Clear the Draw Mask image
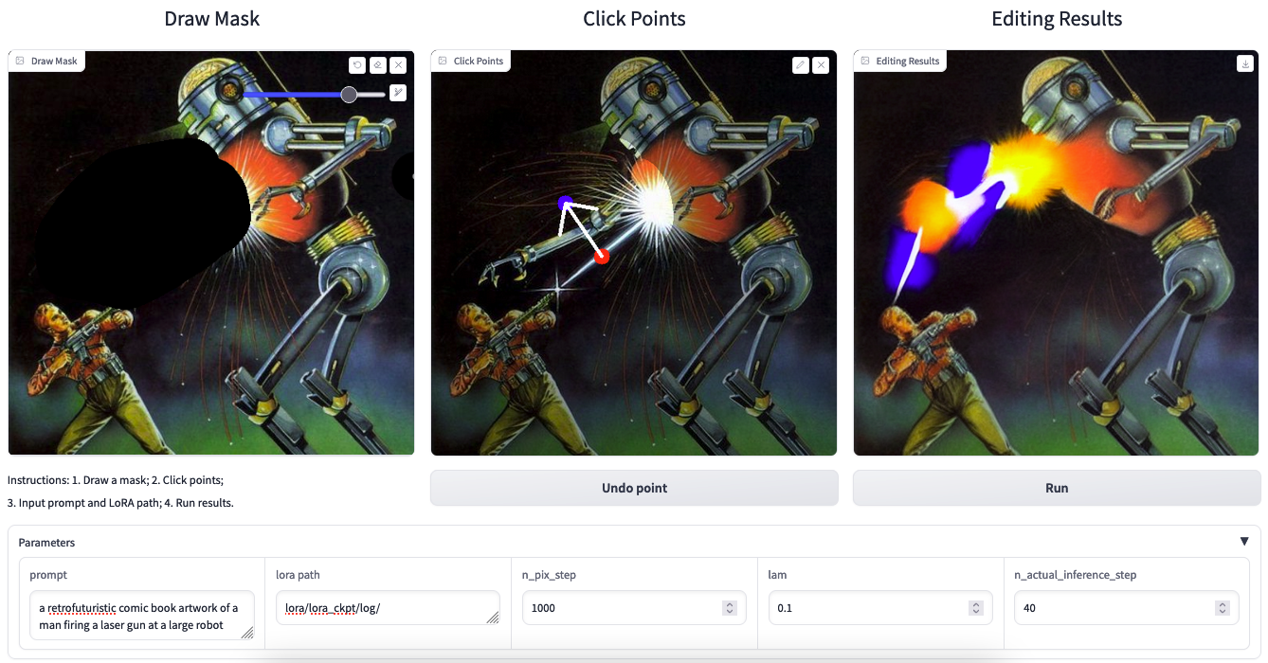 pos(398,65)
